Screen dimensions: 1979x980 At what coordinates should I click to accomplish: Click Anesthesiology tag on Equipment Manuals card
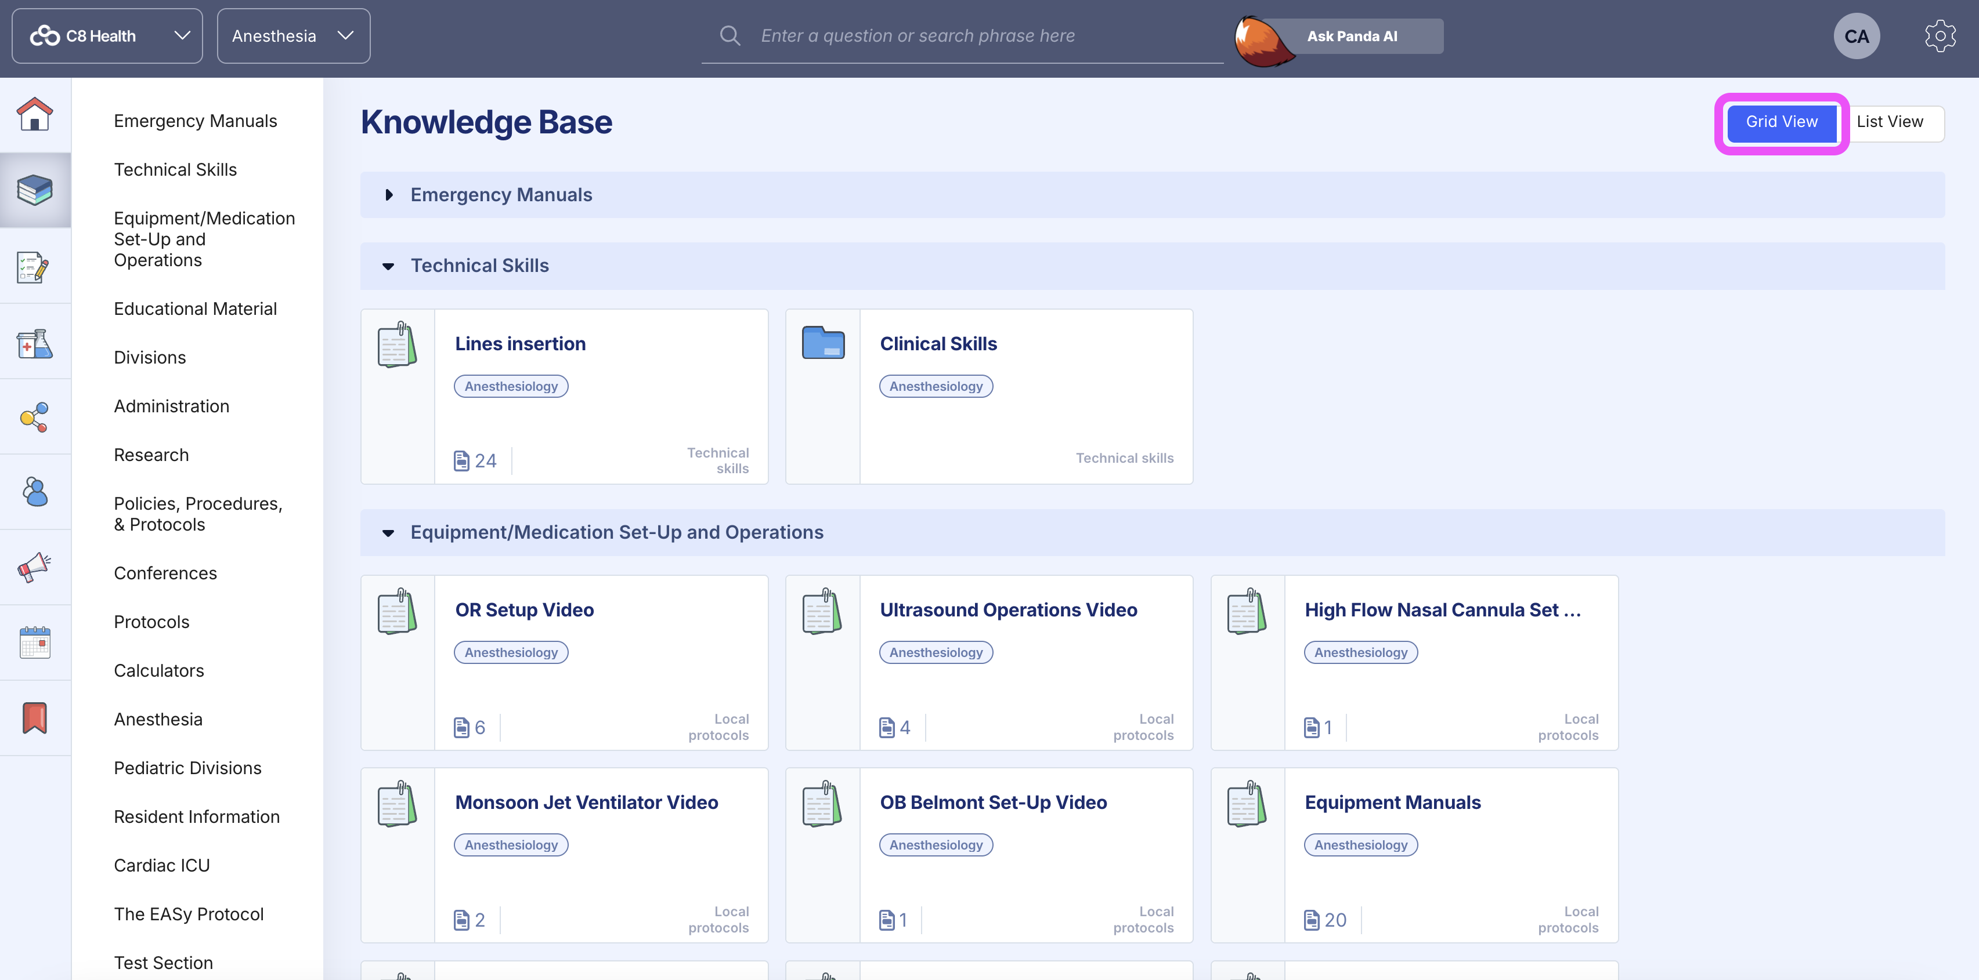click(1360, 845)
